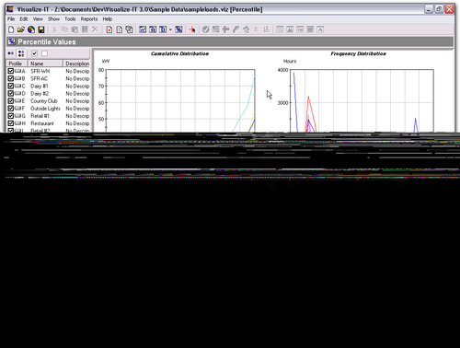Select the Restaurant name text

pos(42,123)
